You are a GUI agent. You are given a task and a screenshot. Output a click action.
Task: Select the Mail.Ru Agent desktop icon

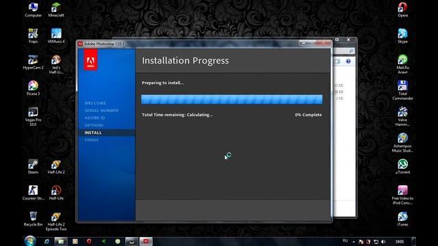(402, 64)
